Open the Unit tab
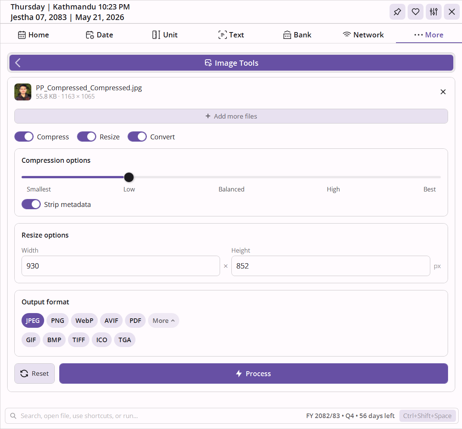This screenshot has height=429, width=462. pyautogui.click(x=165, y=35)
